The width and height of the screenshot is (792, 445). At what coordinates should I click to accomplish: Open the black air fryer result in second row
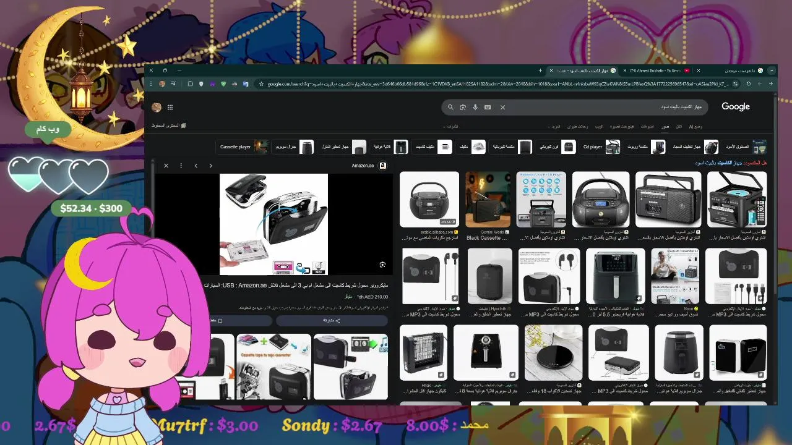pos(615,276)
